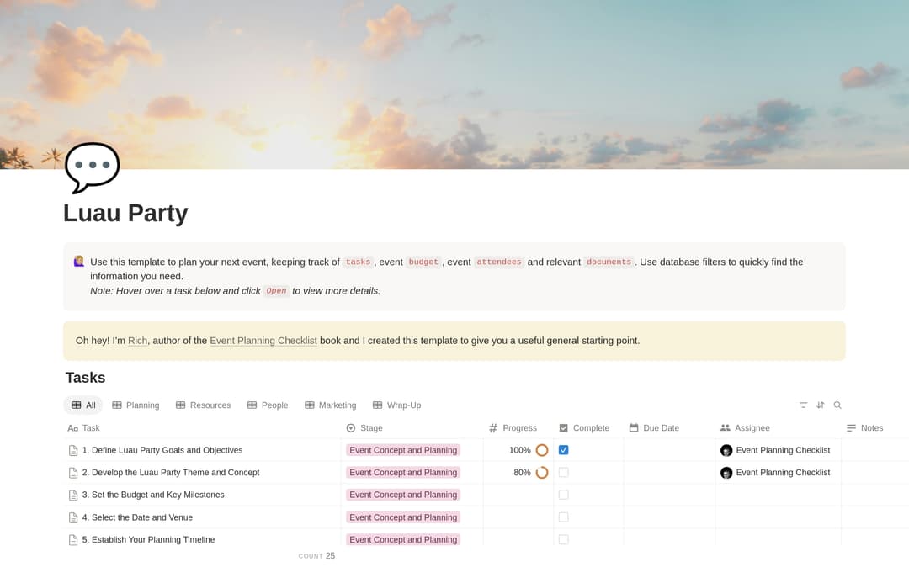The image size is (909, 567).
Task: Switch to the All view tab
Action: pos(82,405)
